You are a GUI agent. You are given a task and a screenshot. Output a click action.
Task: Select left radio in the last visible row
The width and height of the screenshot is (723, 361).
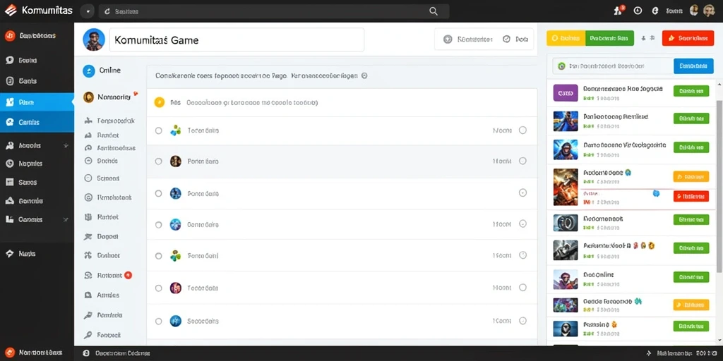click(159, 322)
